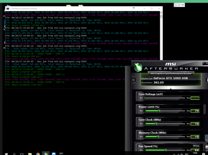Click the language indicator in system tray
The image size is (208, 155).
tap(187, 154)
